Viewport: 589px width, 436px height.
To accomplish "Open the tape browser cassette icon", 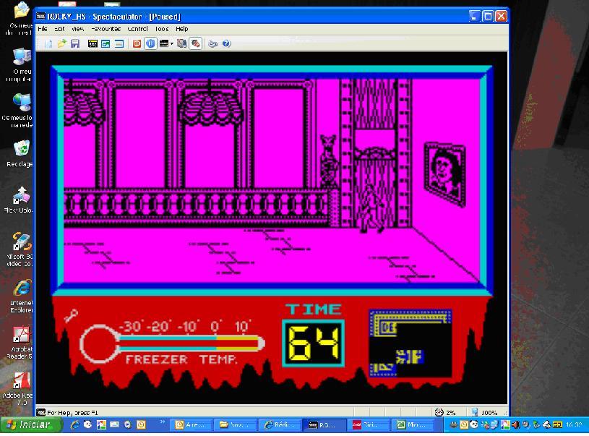I will coord(93,43).
